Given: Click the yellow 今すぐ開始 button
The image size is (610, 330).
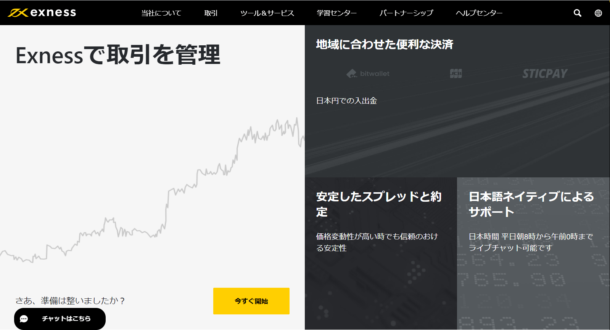Looking at the screenshot, I should tap(251, 301).
